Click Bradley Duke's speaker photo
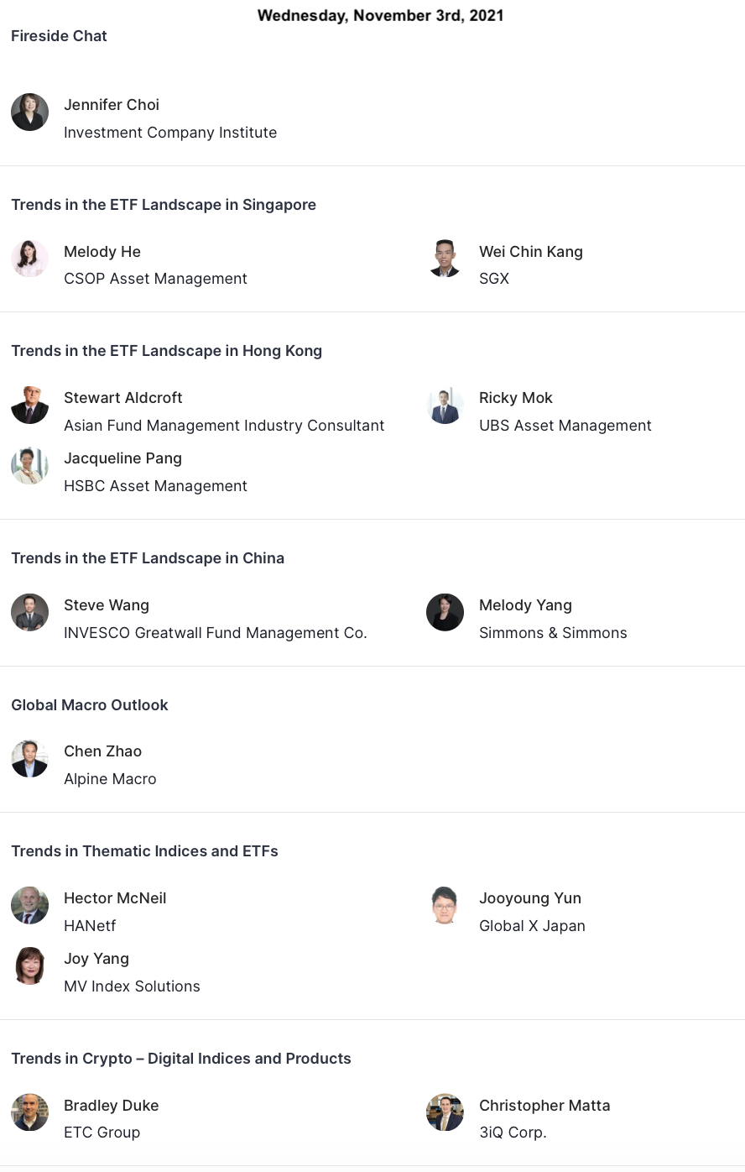 [29, 1112]
